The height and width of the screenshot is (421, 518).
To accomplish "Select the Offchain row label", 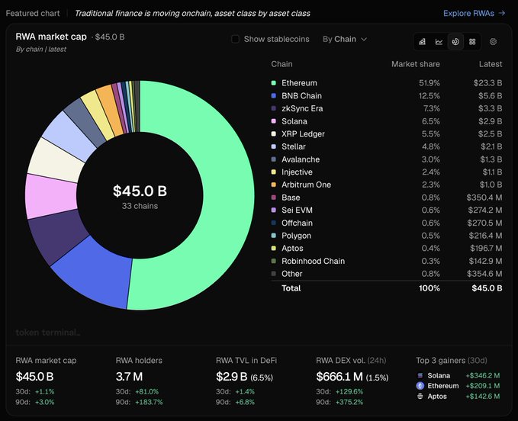I will click(297, 223).
